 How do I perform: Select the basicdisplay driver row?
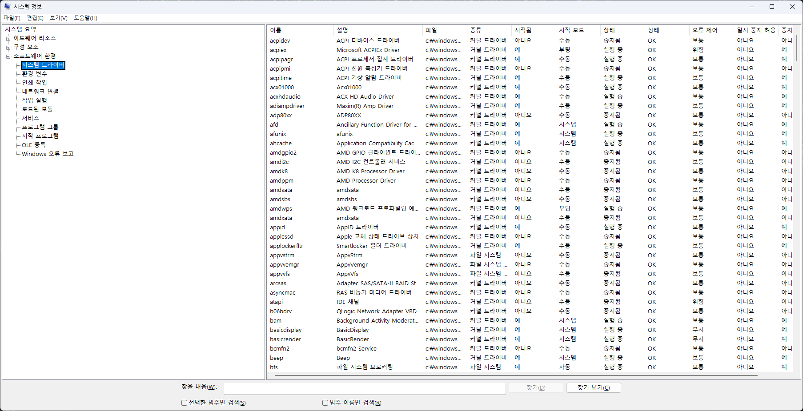[x=530, y=330]
